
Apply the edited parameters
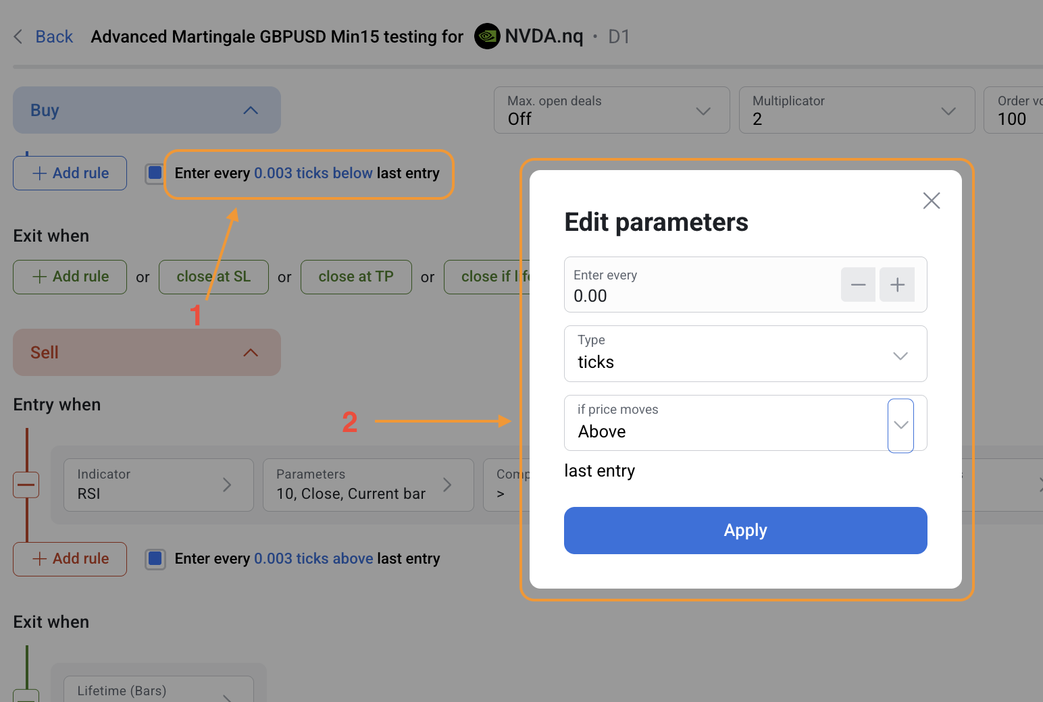click(746, 531)
